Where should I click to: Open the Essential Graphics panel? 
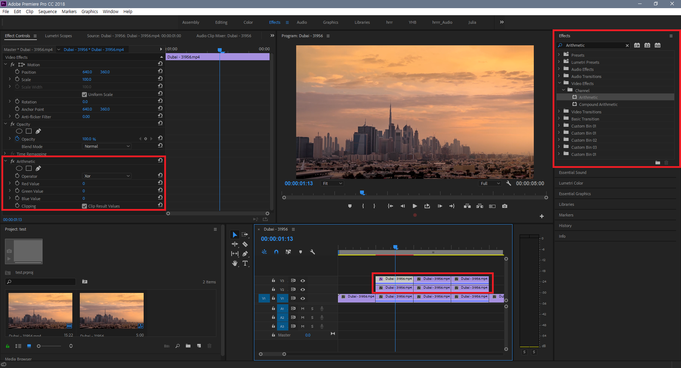[x=575, y=194]
